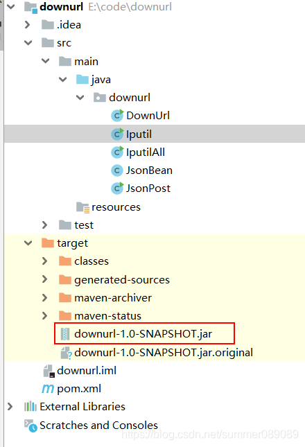Collapse the src folder chevron
Image resolution: width=305 pixels, height=447 pixels.
tap(28, 43)
